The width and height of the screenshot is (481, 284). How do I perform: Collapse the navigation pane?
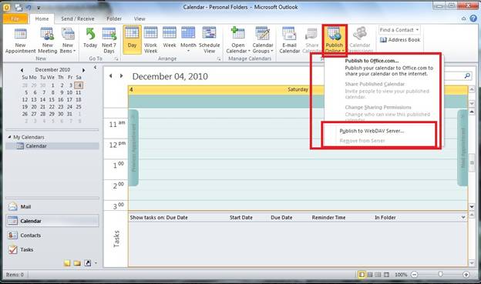coord(95,67)
